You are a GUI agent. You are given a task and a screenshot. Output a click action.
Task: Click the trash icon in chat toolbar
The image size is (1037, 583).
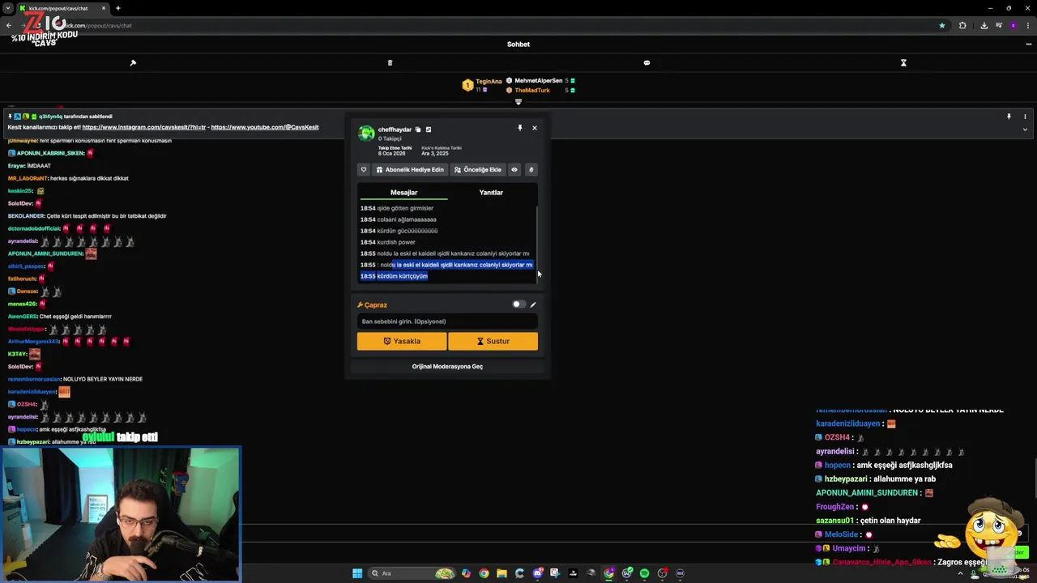(x=390, y=62)
